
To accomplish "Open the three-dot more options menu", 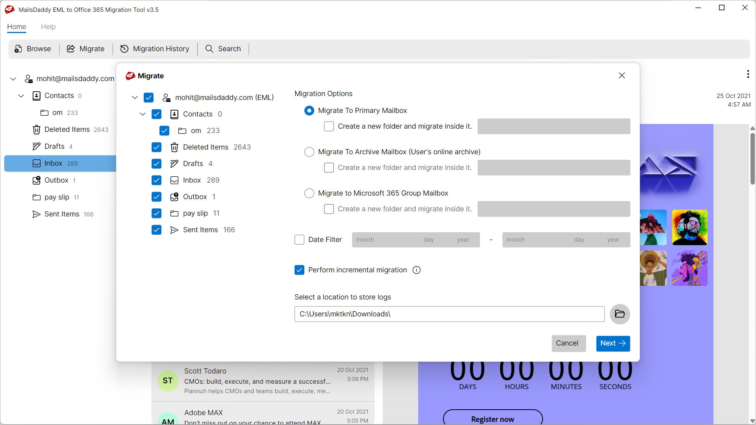I will [748, 74].
